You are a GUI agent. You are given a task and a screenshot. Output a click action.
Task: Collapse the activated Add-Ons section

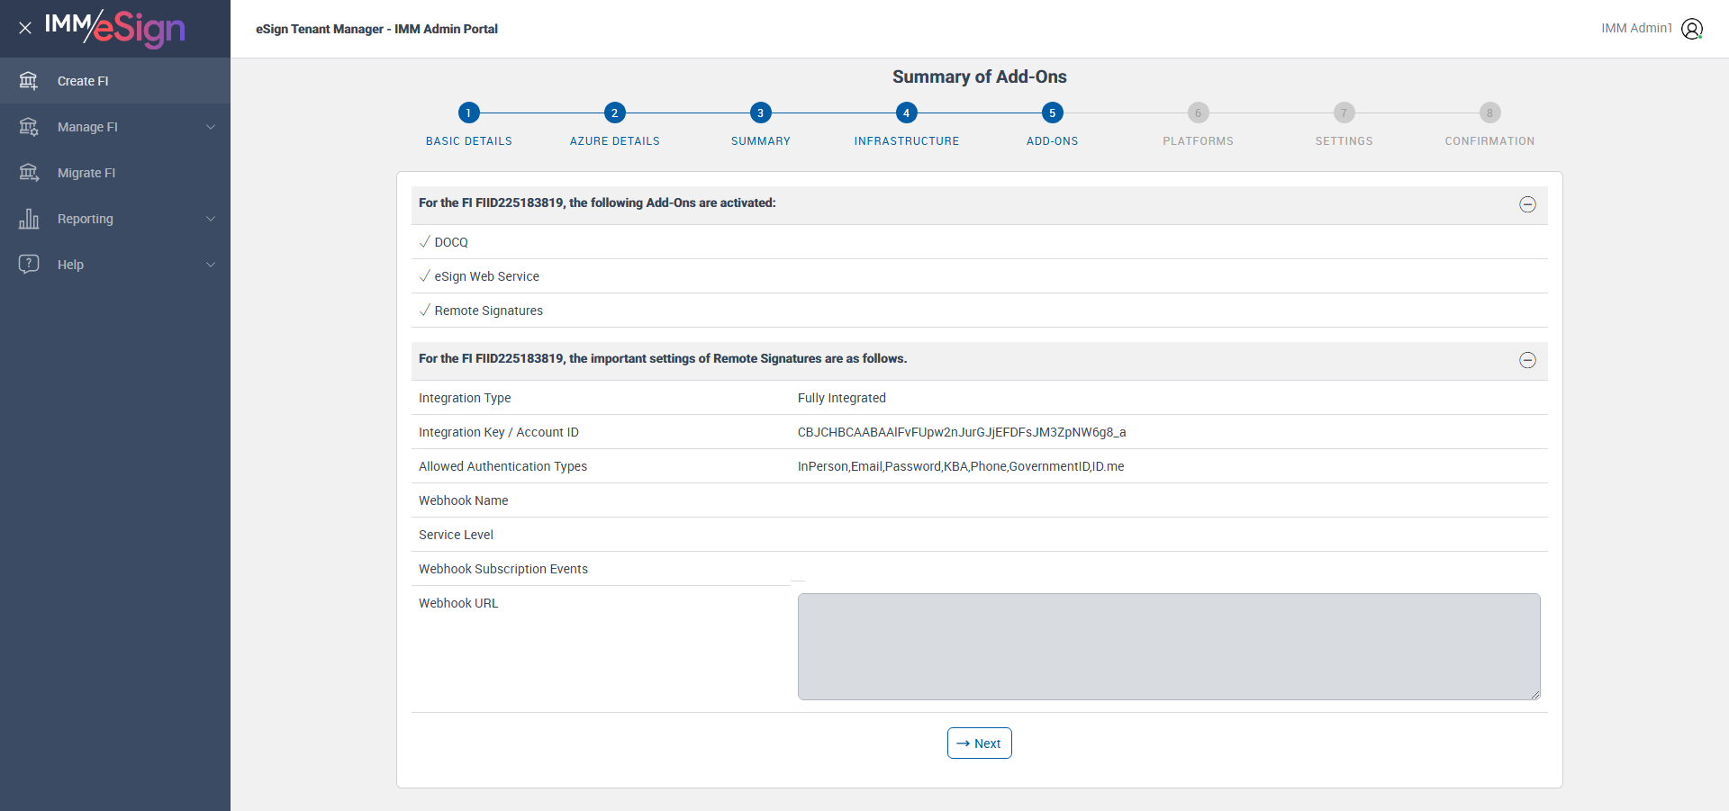1527,204
